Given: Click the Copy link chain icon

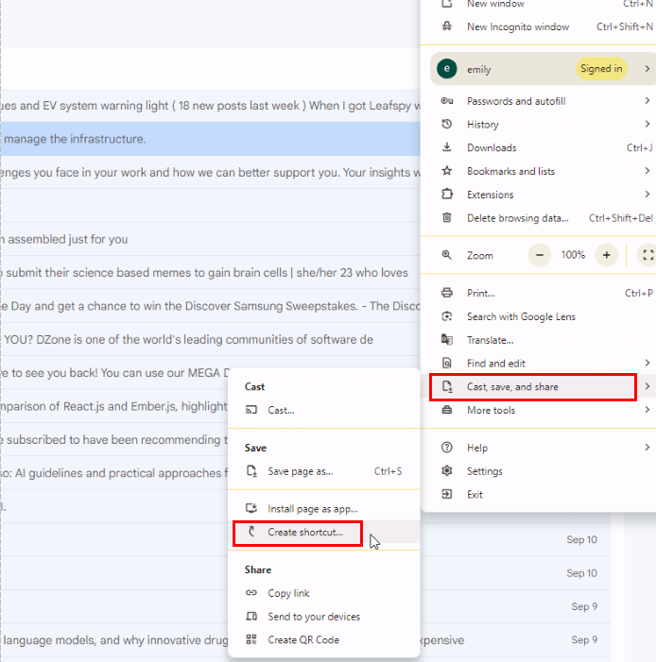Looking at the screenshot, I should point(251,593).
